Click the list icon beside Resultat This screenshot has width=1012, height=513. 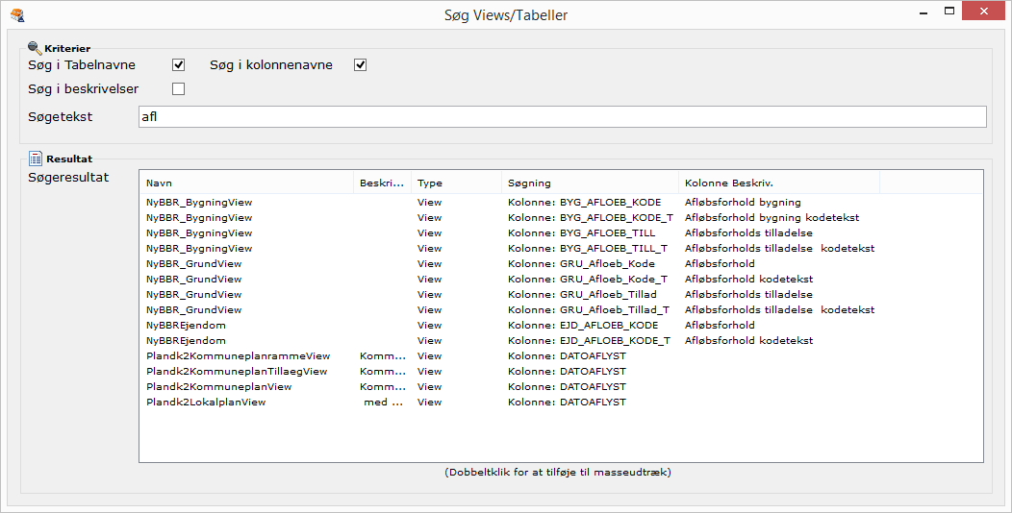[36, 159]
